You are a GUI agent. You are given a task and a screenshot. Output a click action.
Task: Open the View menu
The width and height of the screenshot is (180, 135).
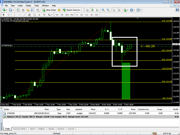pyautogui.click(x=13, y=5)
